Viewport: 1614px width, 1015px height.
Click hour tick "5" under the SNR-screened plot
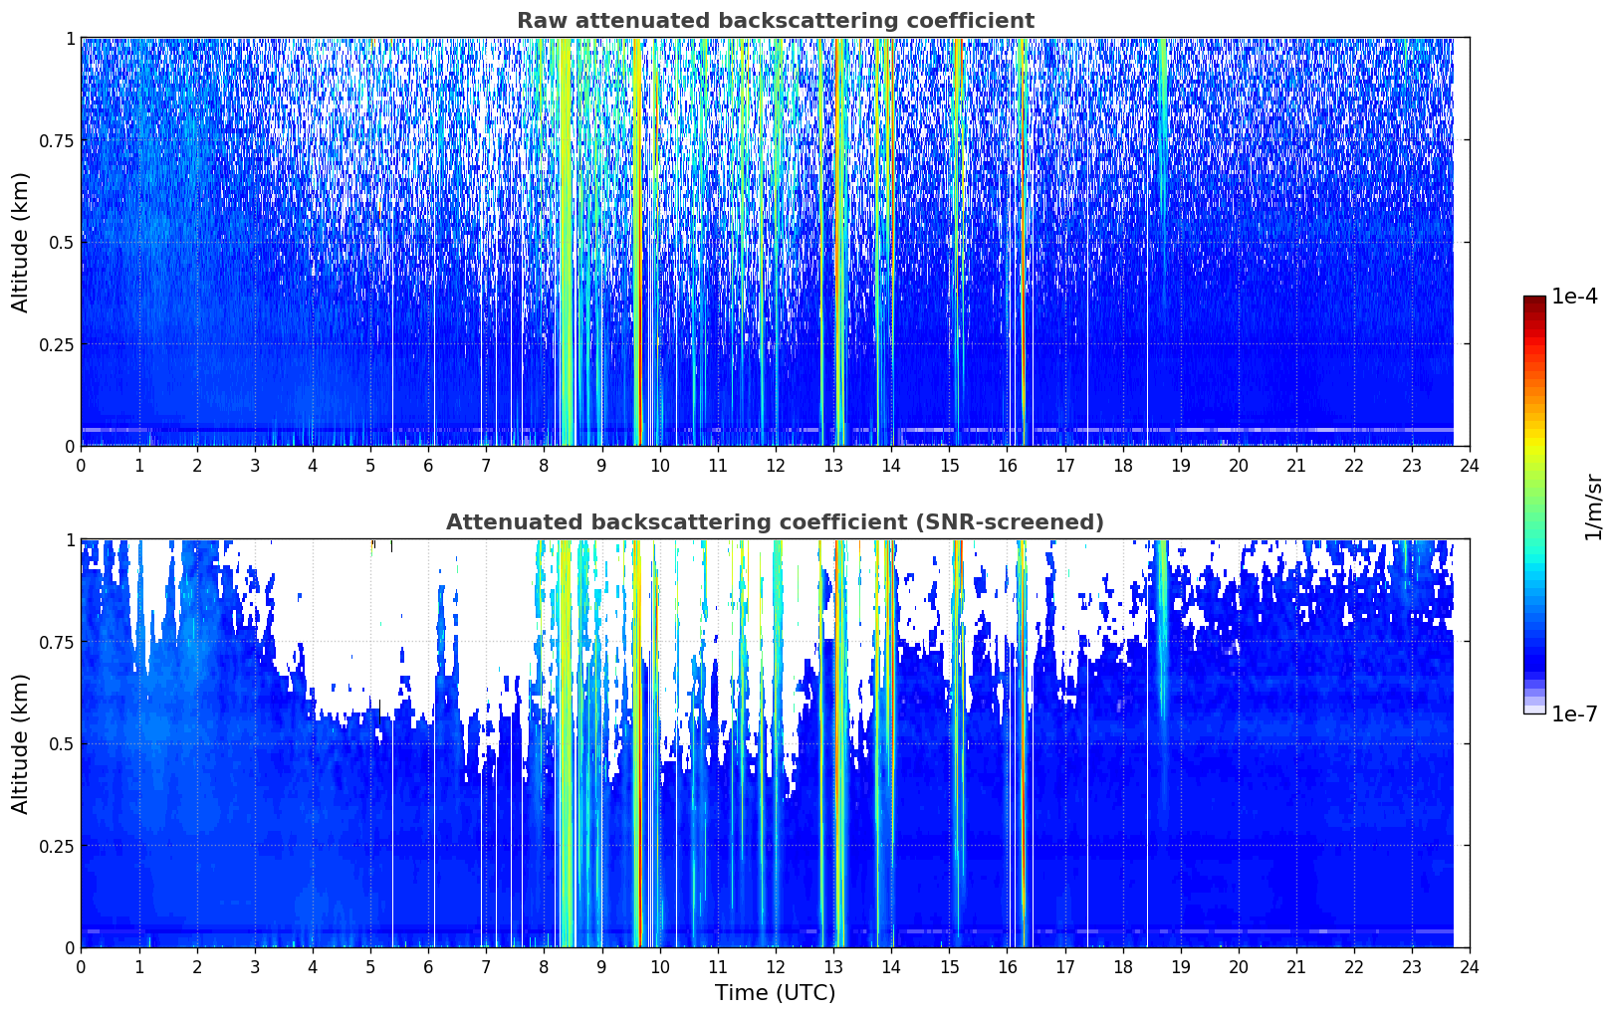pos(370,966)
